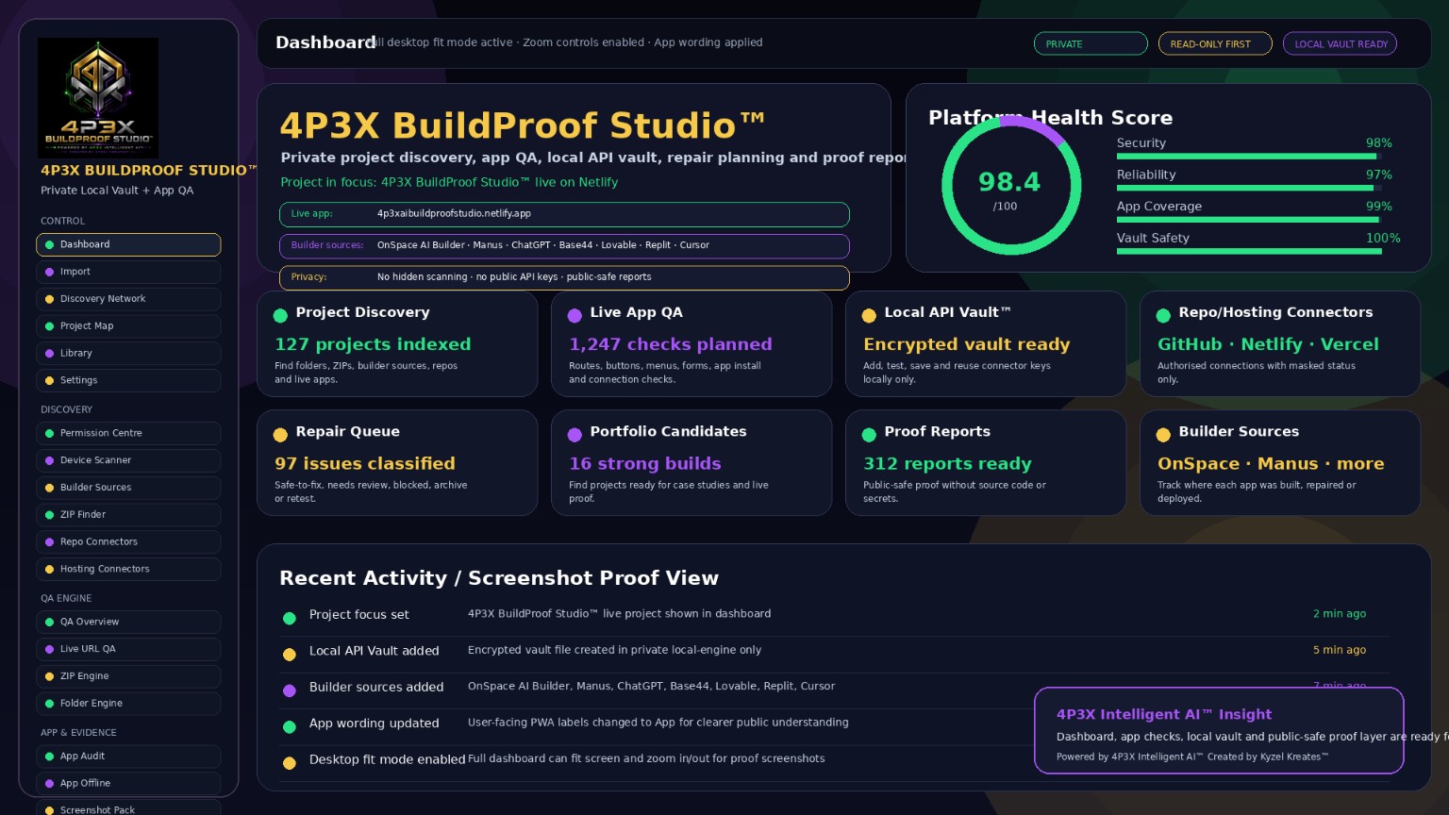Select App Audit in sidebar

pyautogui.click(x=128, y=757)
